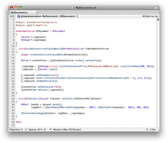Click the split view icon above scrollbar
168x143 pixels.
[158, 20]
